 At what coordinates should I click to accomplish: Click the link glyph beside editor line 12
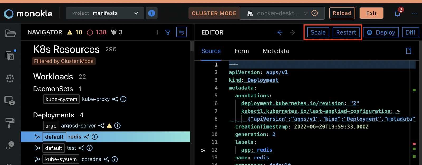click(x=203, y=150)
